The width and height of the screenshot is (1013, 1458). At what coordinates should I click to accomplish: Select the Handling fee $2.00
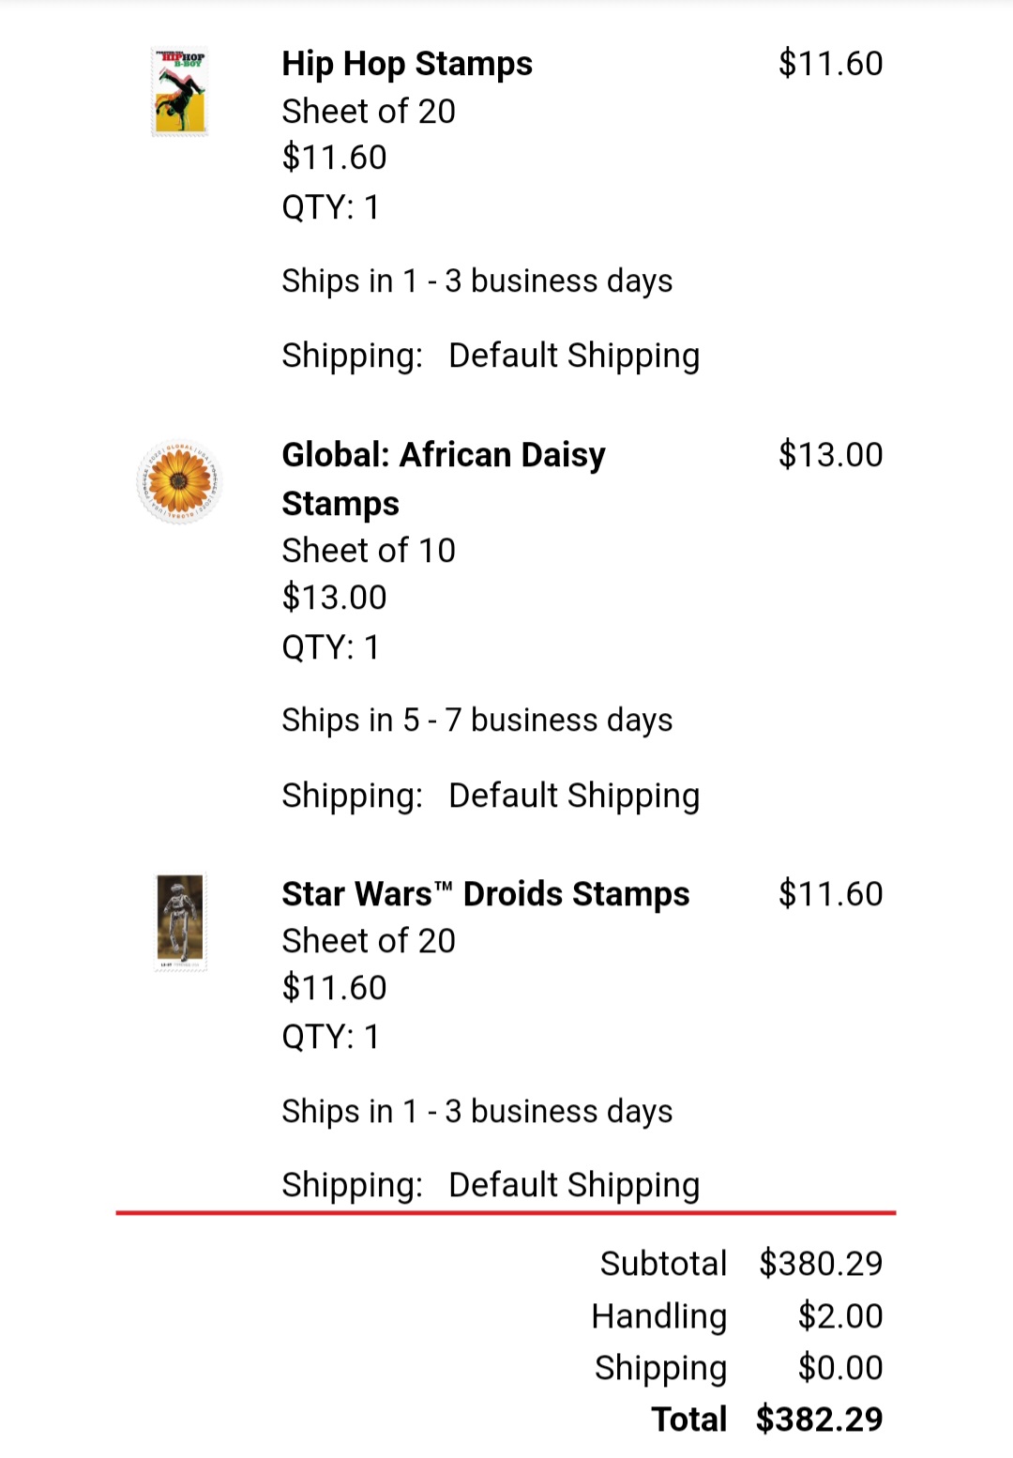click(x=839, y=1316)
